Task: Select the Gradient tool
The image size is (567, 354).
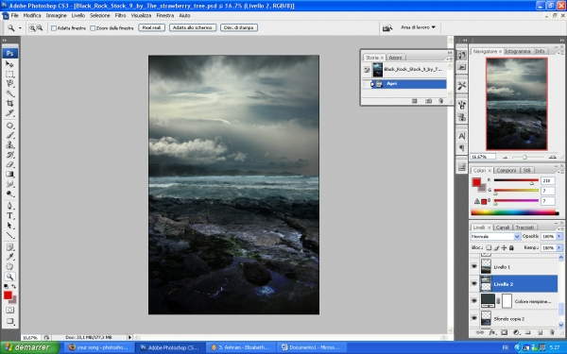Action: tap(9, 174)
